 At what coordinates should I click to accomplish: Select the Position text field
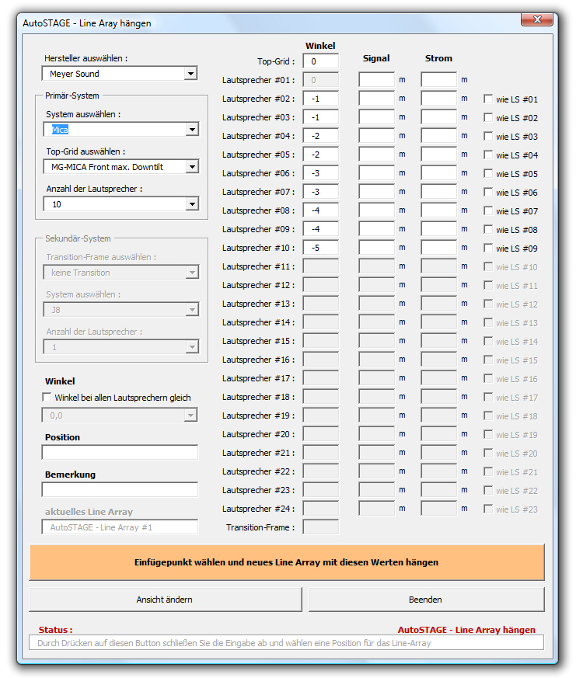coord(120,452)
